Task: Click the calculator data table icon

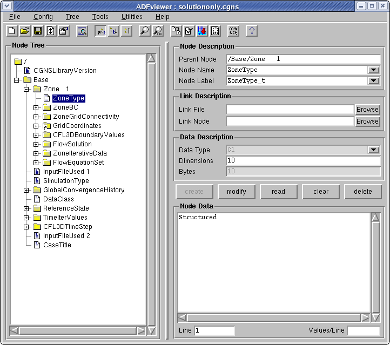Action: [215, 31]
